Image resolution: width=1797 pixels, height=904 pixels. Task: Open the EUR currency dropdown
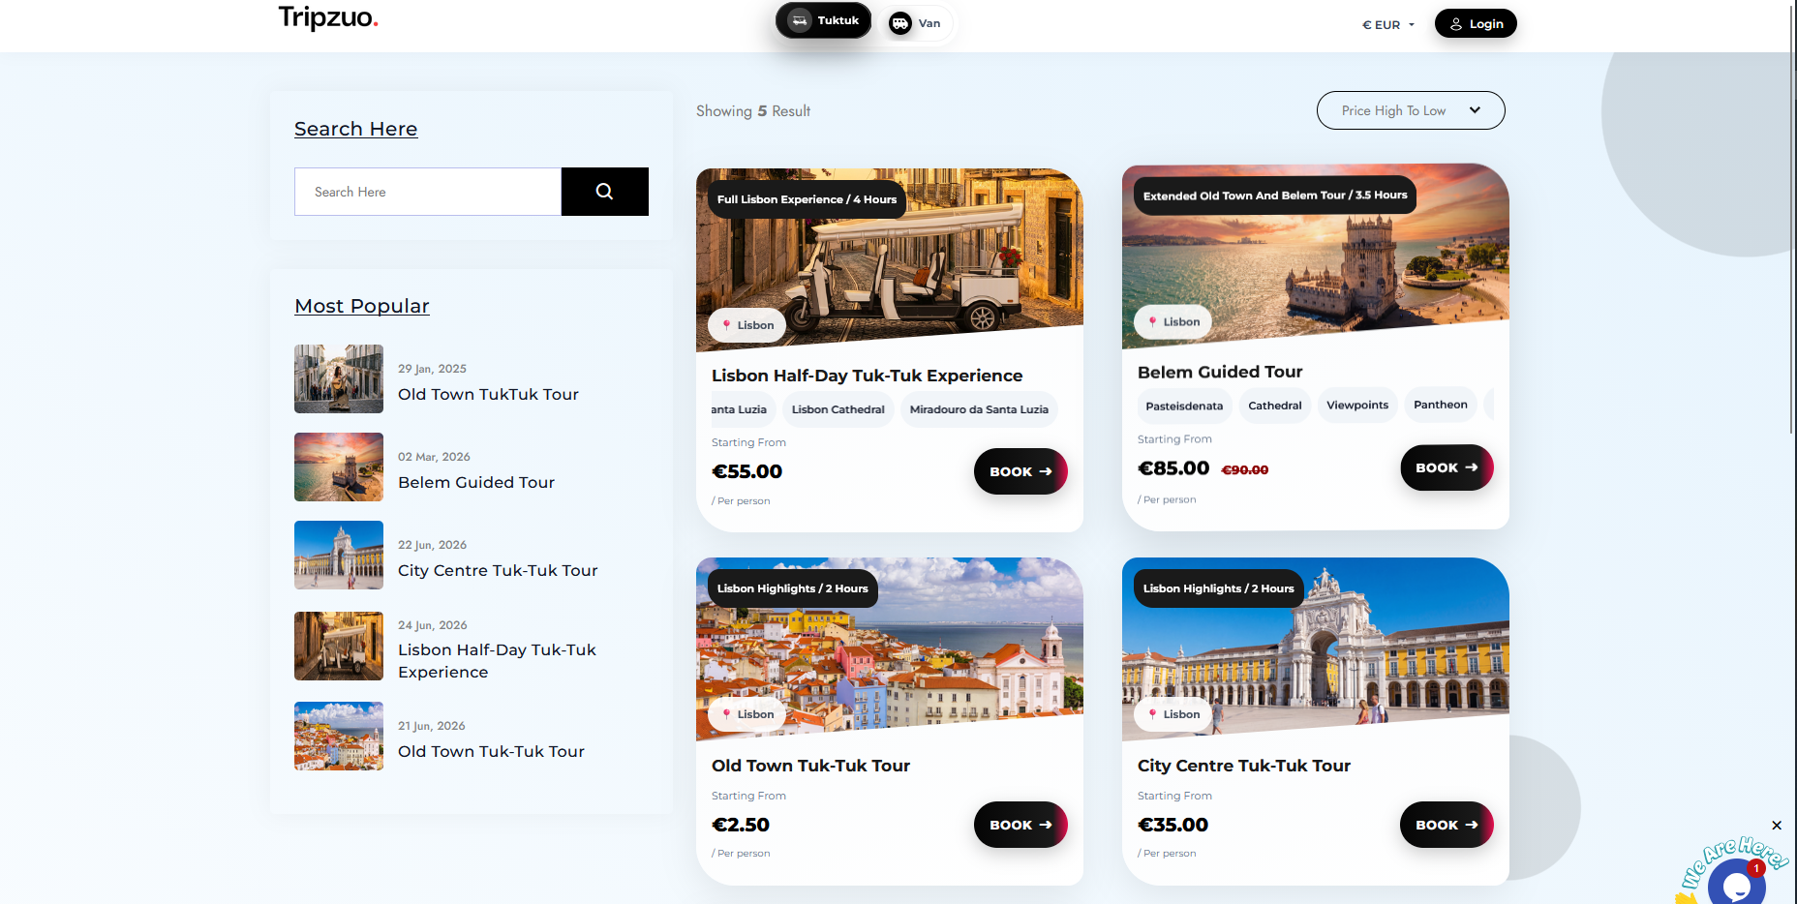(x=1388, y=25)
